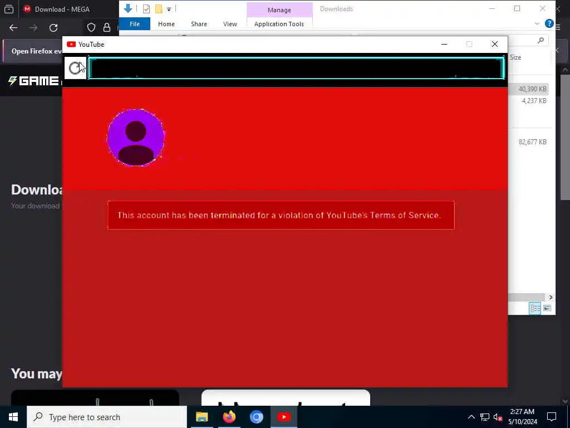570x428 pixels.
Task: Go back in the Firefox browser
Action: tap(13, 28)
